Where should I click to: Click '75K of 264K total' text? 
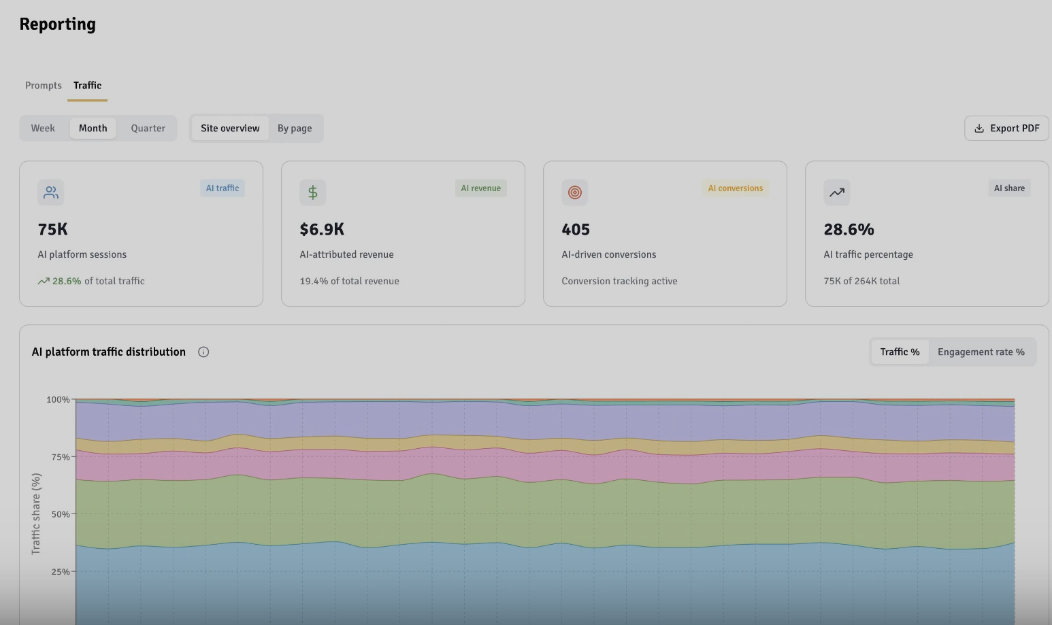pos(861,282)
